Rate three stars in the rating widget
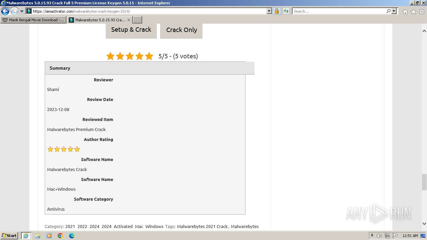 pyautogui.click(x=130, y=56)
